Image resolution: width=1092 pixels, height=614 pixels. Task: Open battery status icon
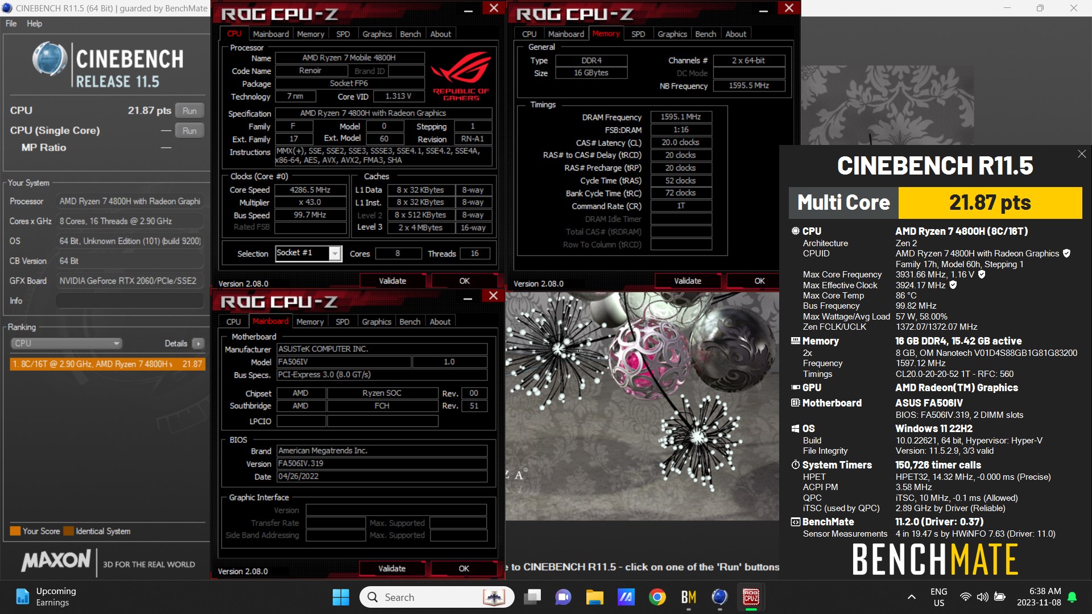[999, 597]
